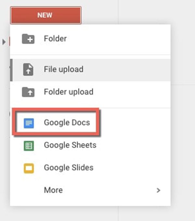Image resolution: width=195 pixels, height=221 pixels.
Task: Click the partly hidden red item beside sidebar arrow
Action: click(x=10, y=41)
